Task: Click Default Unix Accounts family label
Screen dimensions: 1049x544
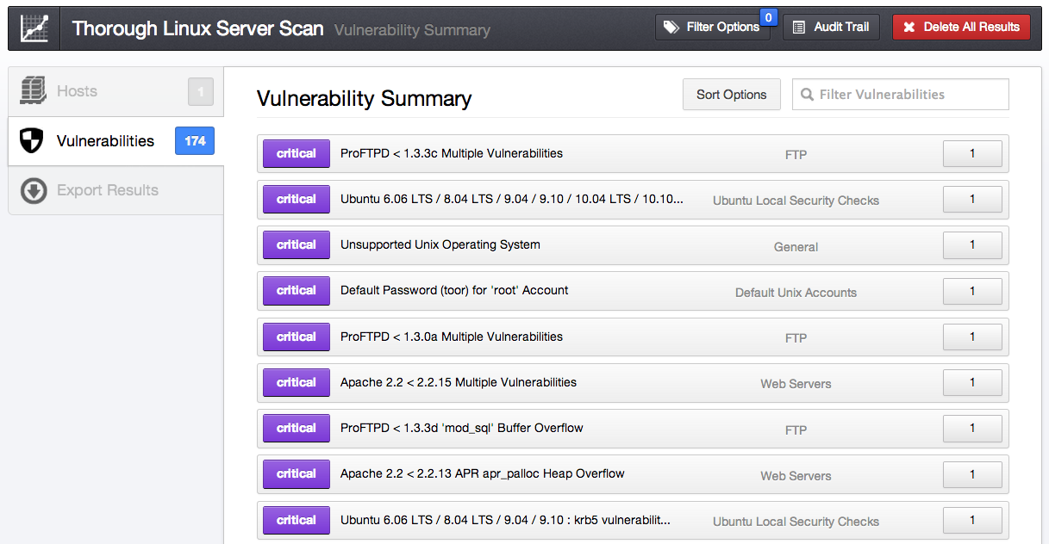Action: click(x=796, y=293)
